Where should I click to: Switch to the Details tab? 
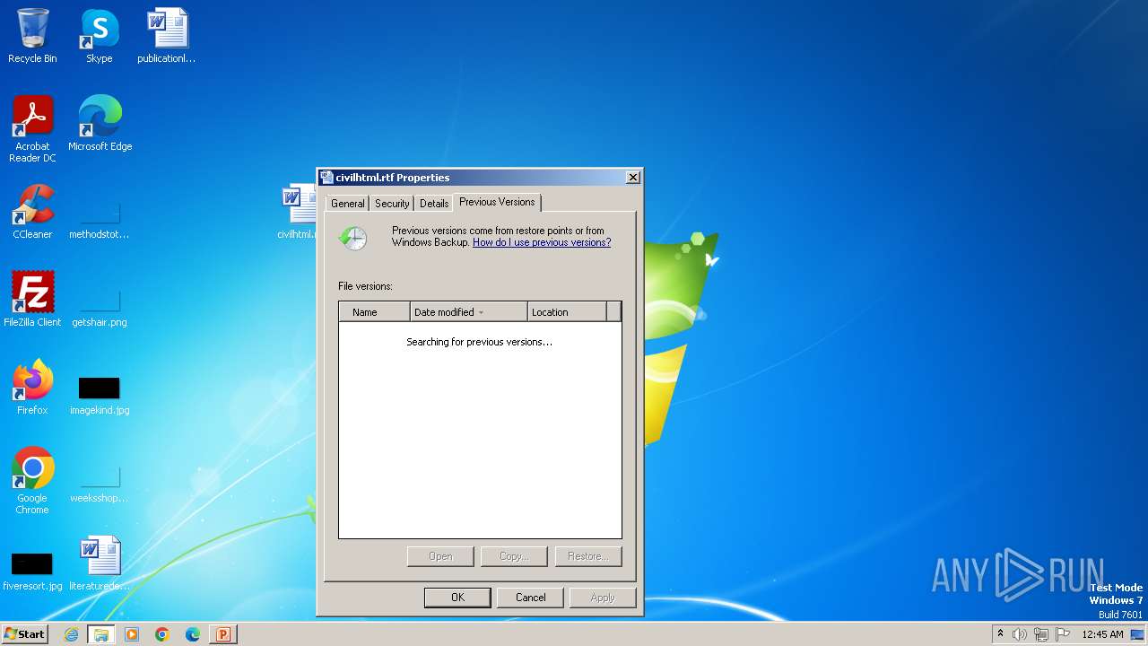pos(434,204)
